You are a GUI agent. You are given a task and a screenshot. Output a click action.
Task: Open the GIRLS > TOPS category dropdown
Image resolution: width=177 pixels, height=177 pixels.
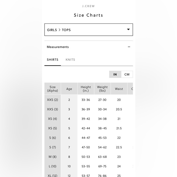pyautogui.click(x=88, y=30)
